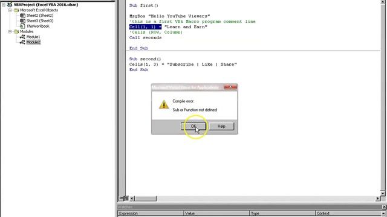Click the horizontal scrollbar left arrow
Image resolution: width=387 pixels, height=217 pixels.
pyautogui.click(x=132, y=198)
